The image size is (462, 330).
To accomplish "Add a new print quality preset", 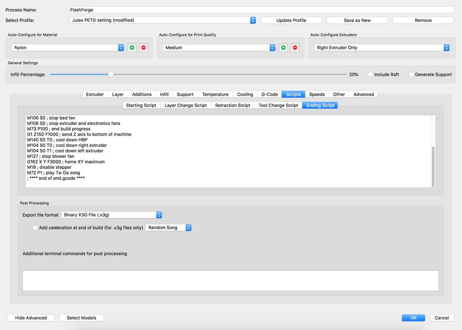I will click(x=283, y=48).
